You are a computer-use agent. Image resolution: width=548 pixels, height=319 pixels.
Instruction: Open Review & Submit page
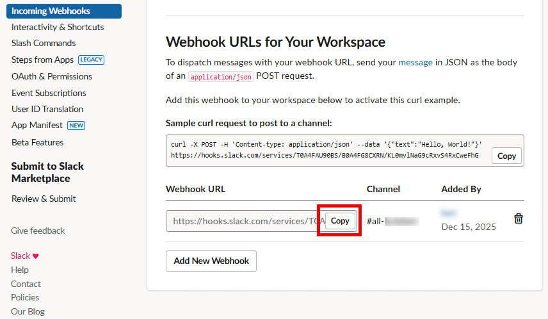[x=44, y=199]
